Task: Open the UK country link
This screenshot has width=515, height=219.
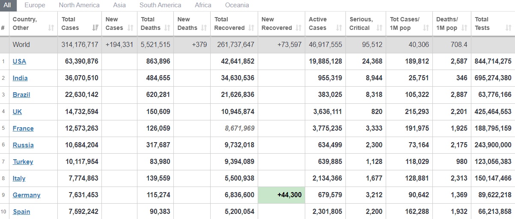Action: click(17, 111)
